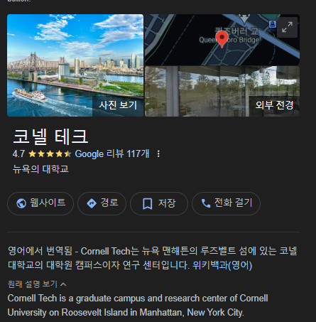Click the 뉴욕의 대학교 category text

pos(40,169)
